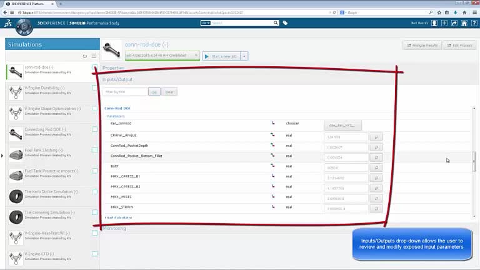Click browse button for ConnRod_Pocket_Bottom_Fillet value
The width and height of the screenshot is (480, 270).
click(376, 157)
